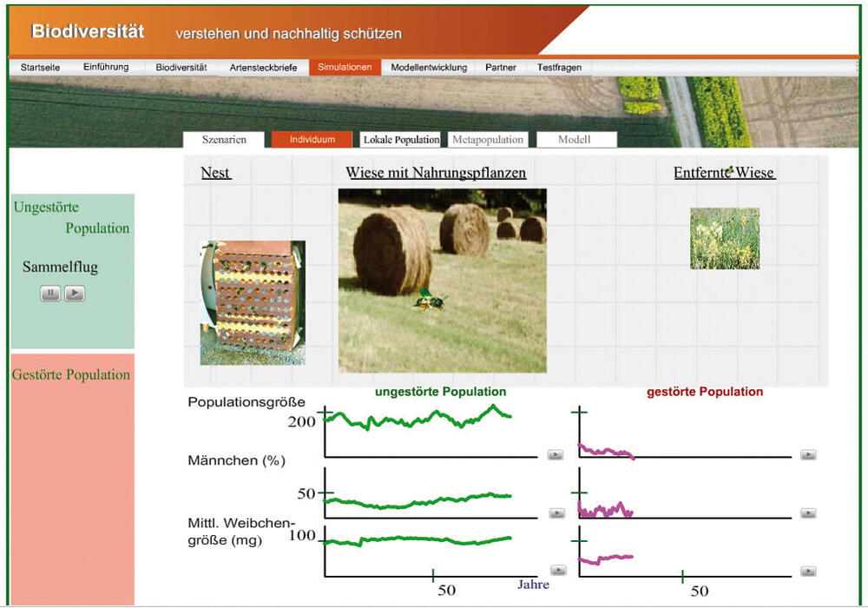Select the nest box thumbnail image
This screenshot has width=868, height=608.
[253, 302]
